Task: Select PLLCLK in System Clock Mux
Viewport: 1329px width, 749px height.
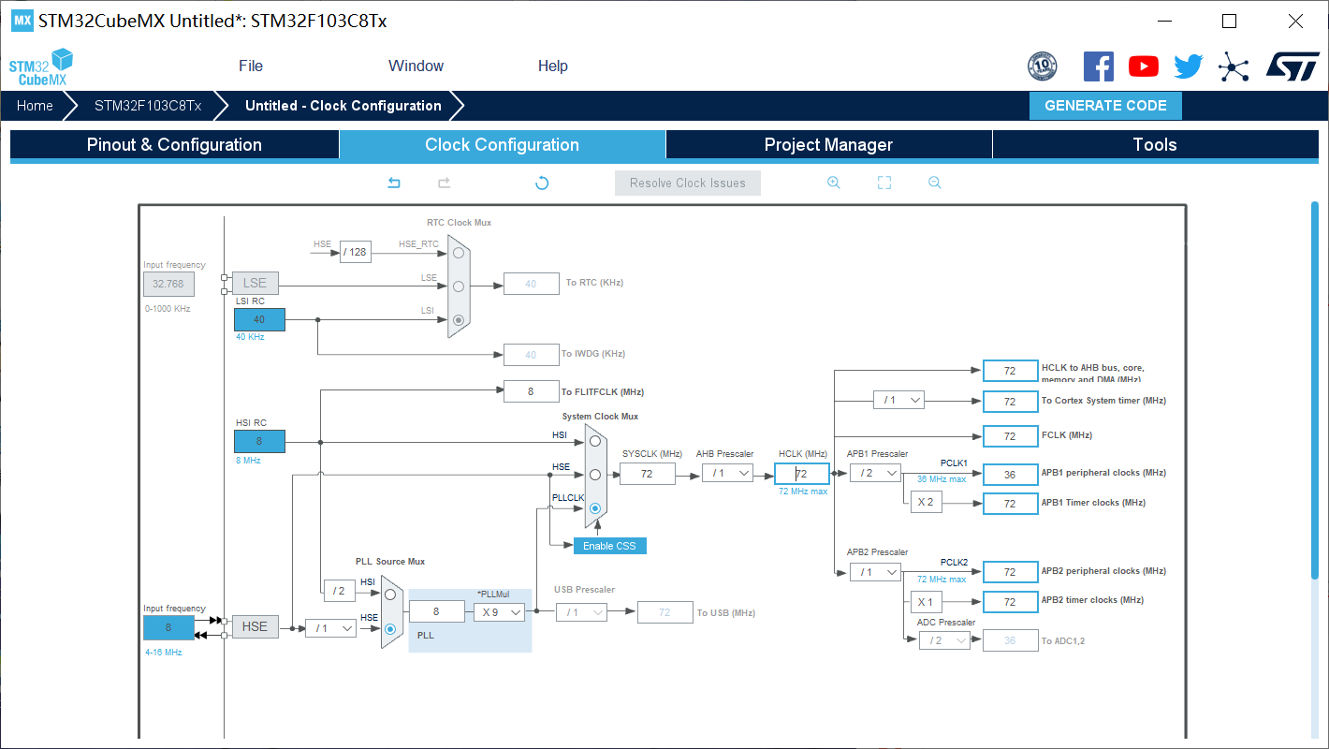Action: [595, 508]
